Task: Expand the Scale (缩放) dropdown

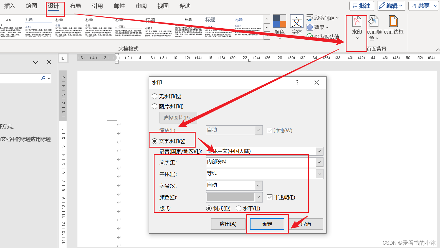Action: point(259,130)
